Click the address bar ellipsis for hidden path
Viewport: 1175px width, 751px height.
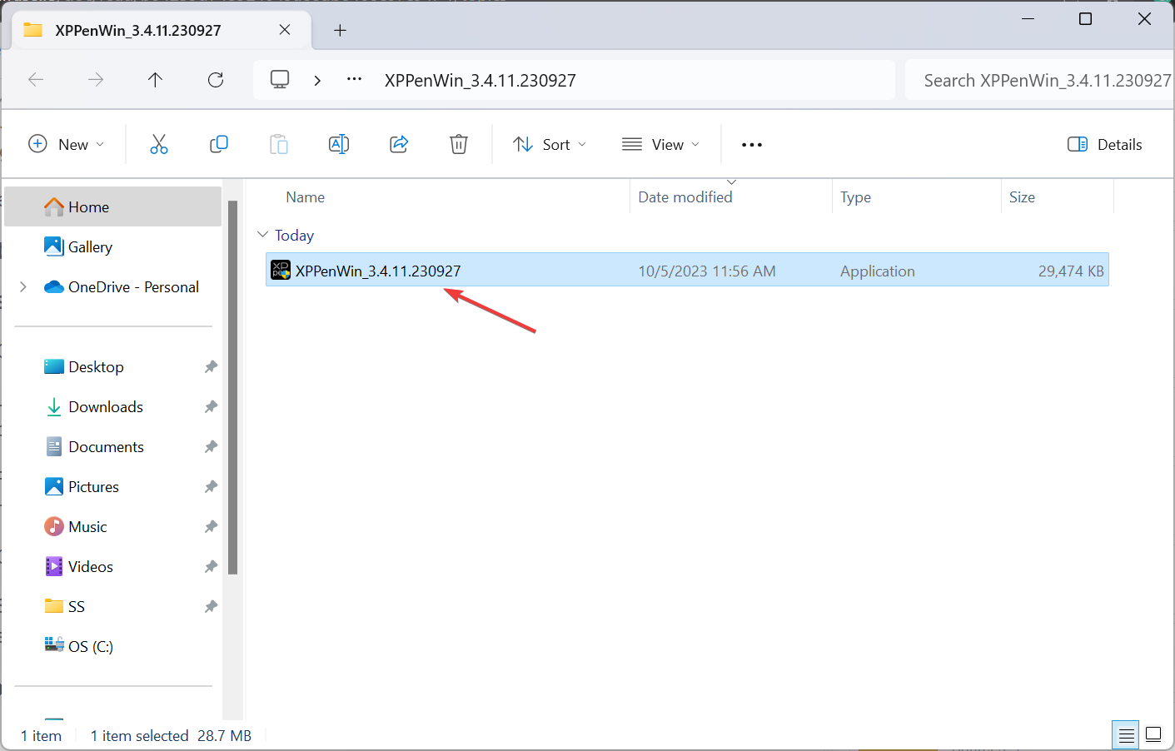(x=355, y=80)
